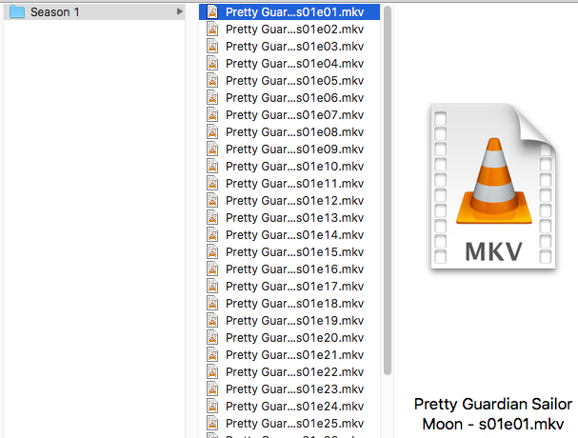This screenshot has height=438, width=578.
Task: Click the large MKV preview thumbnail
Action: point(493,187)
